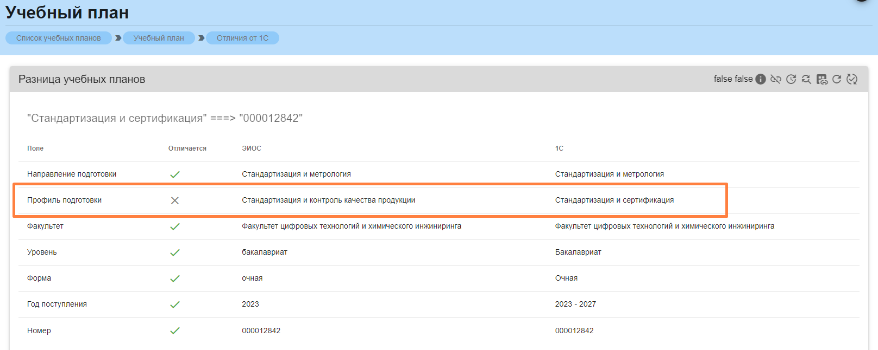Viewport: 878px width, 350px height.
Task: Click the checkmark in Форма row
Action: click(x=175, y=278)
